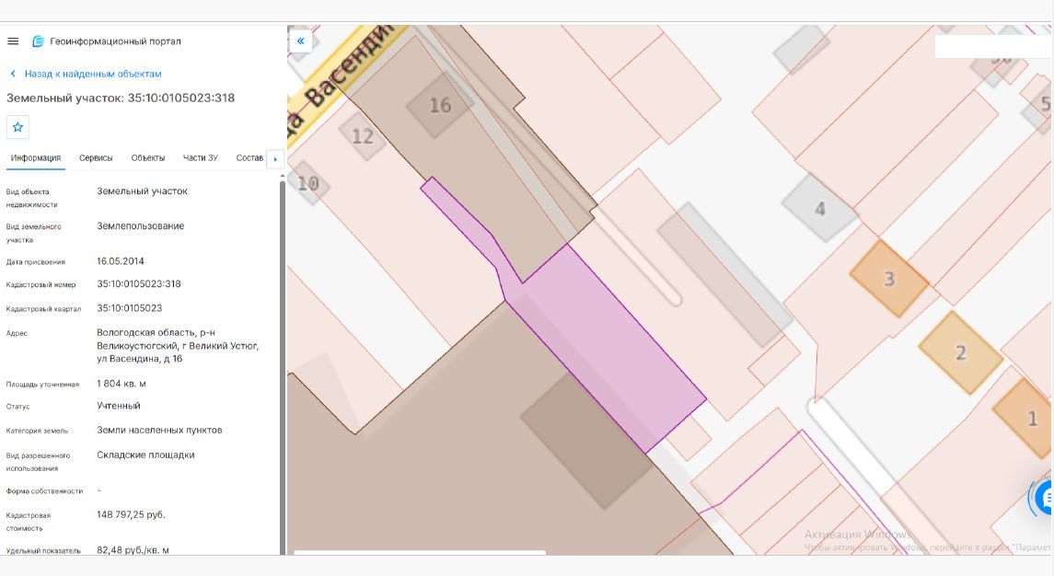The width and height of the screenshot is (1054, 576).
Task: Switch to the Информация tab
Action: click(36, 158)
